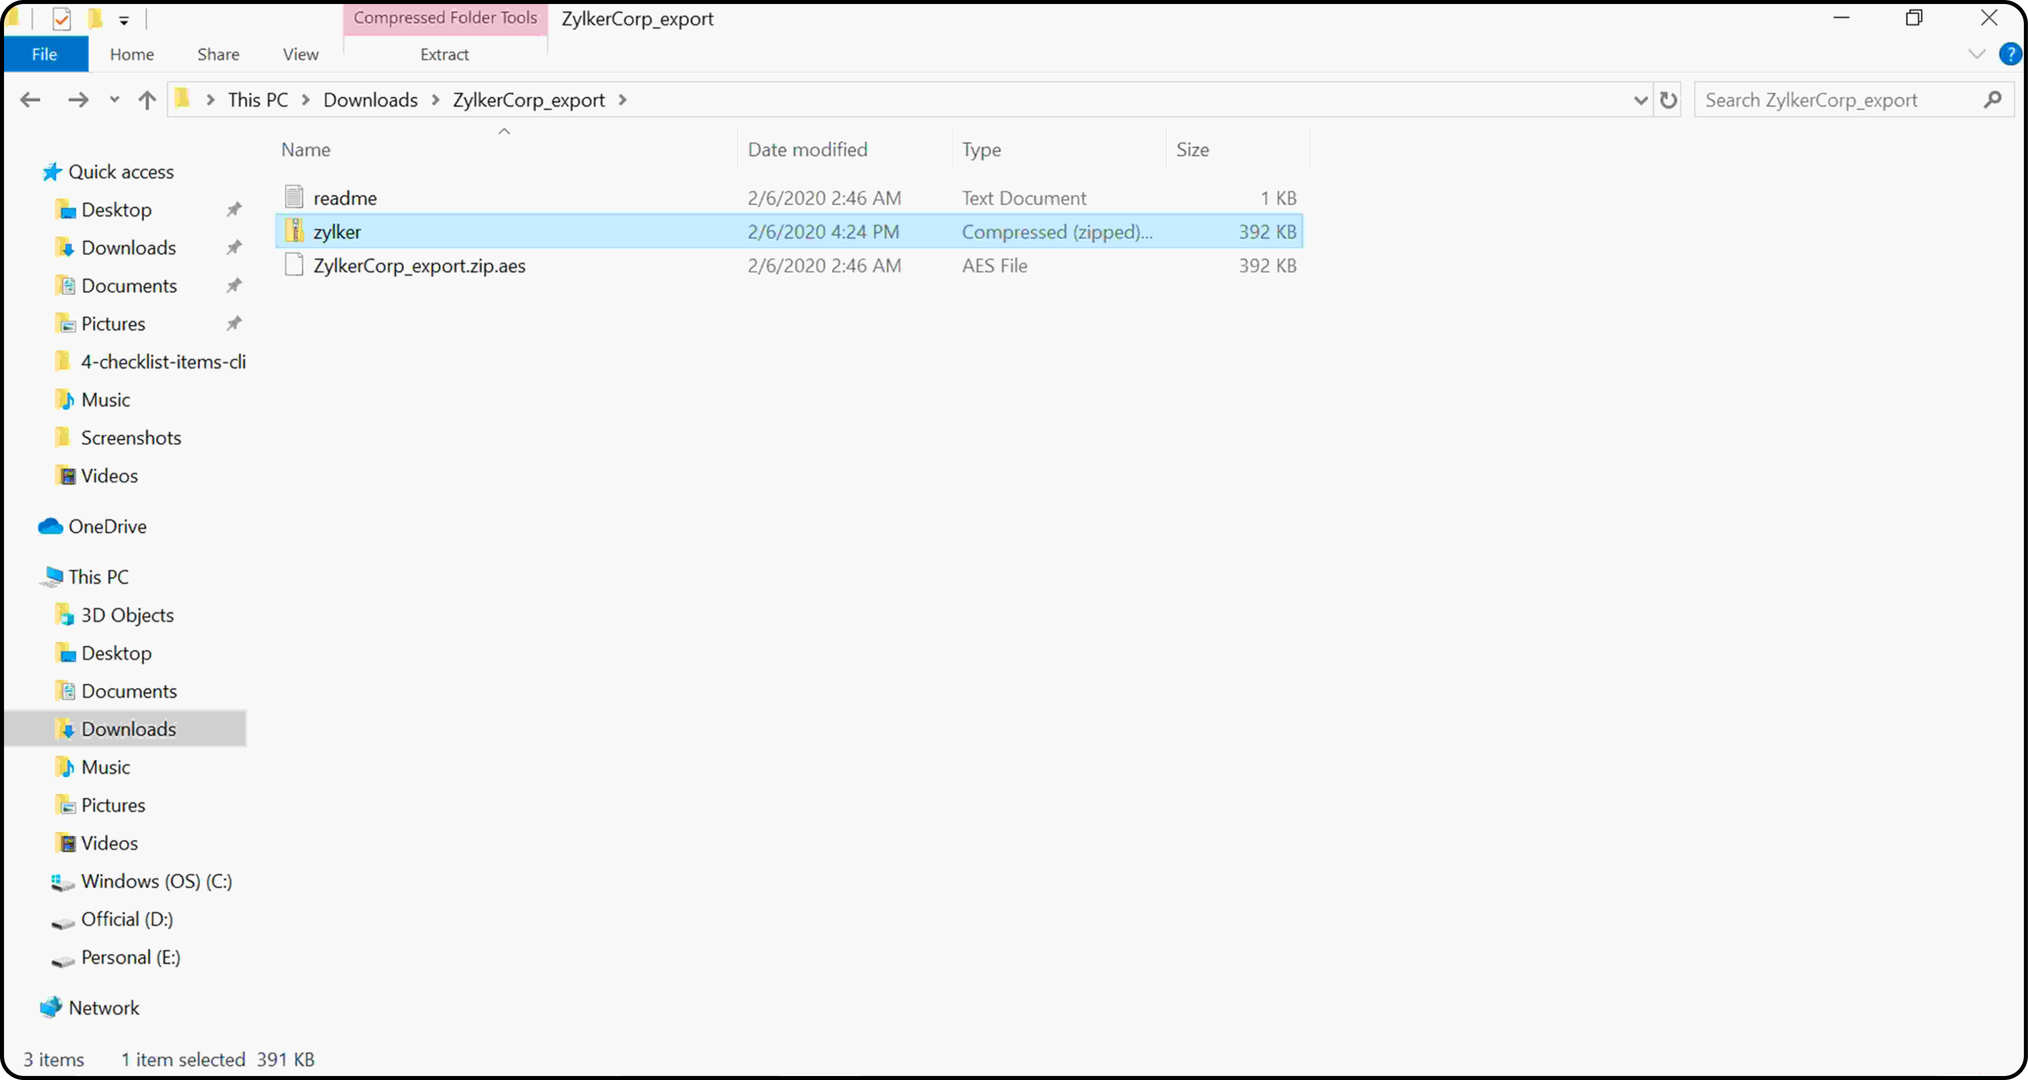Click the Back navigation arrow
This screenshot has height=1080, width=2028.
[30, 100]
